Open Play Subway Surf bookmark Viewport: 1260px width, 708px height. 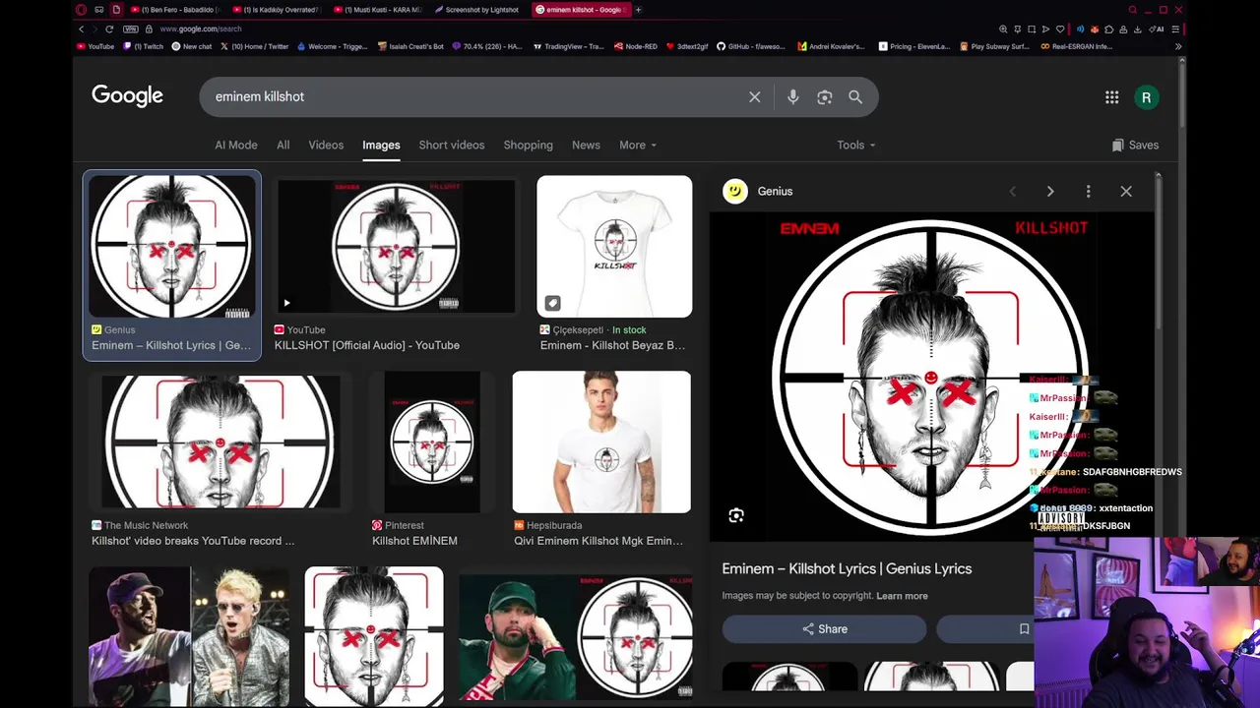(995, 46)
